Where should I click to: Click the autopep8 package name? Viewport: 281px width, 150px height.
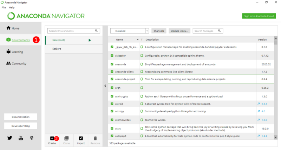(x=120, y=136)
